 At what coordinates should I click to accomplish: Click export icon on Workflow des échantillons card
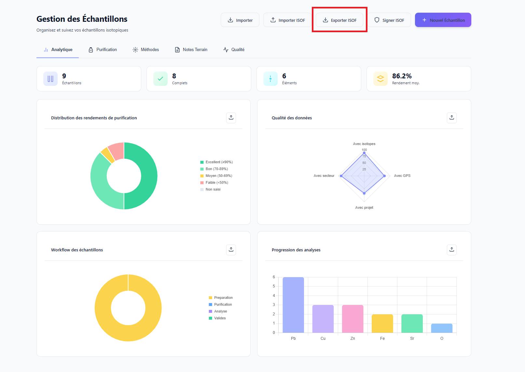[x=231, y=250]
